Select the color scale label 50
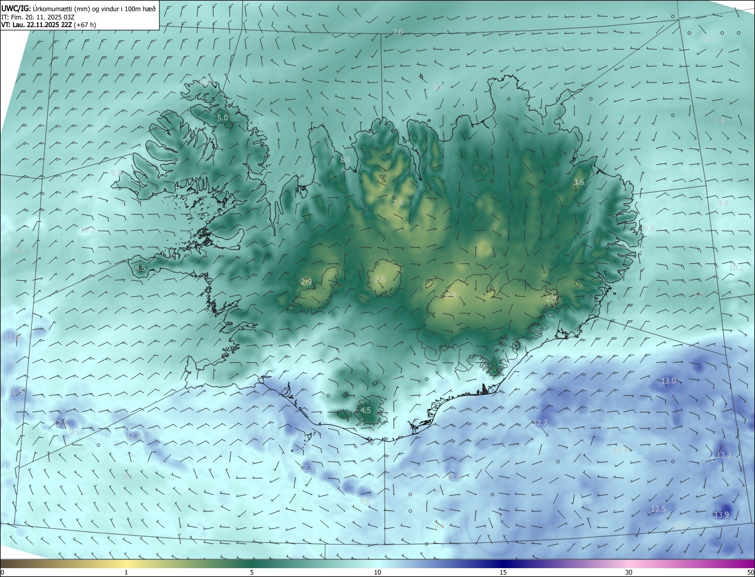 pyautogui.click(x=750, y=572)
